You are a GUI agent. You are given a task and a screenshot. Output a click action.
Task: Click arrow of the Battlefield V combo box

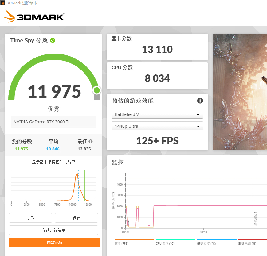pos(198,115)
